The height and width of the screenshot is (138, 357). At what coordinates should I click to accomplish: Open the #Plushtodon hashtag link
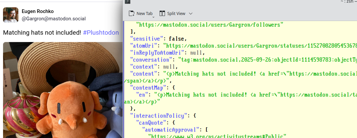click(x=101, y=33)
